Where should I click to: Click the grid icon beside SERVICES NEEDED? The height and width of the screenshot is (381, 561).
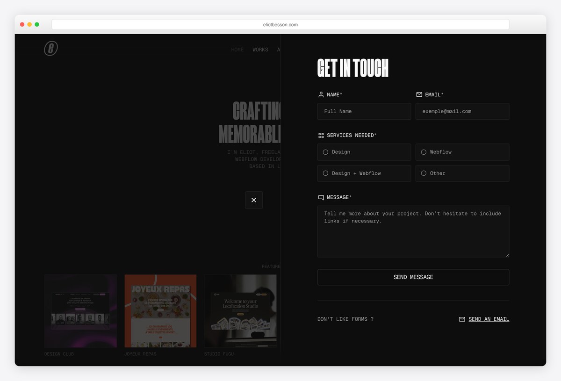(x=321, y=136)
